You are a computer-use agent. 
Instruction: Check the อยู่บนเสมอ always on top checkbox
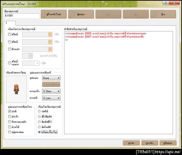10,132
